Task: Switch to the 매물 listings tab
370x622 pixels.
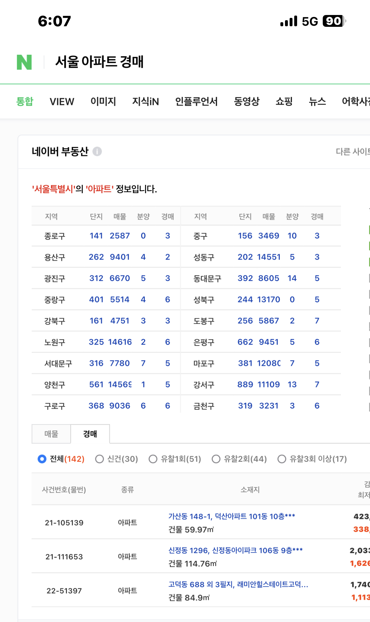Action: pyautogui.click(x=51, y=434)
